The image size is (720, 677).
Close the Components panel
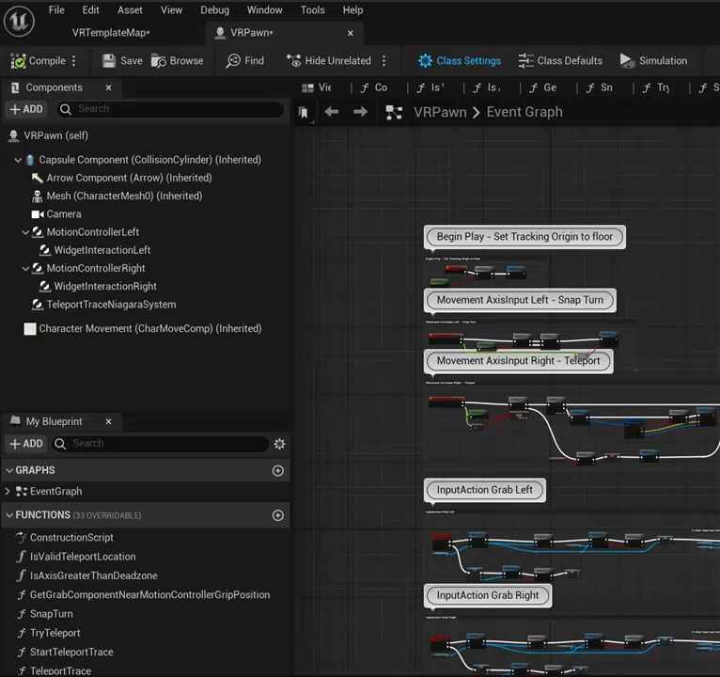(x=108, y=87)
